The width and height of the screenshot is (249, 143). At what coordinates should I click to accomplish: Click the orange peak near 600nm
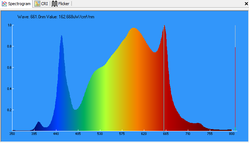coord(134,29)
